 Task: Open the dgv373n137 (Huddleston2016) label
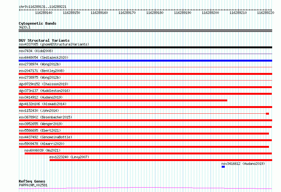tap(45, 91)
